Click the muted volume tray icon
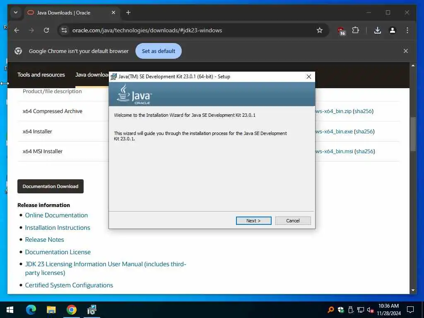Viewport: 424px width, 318px height. click(x=370, y=310)
